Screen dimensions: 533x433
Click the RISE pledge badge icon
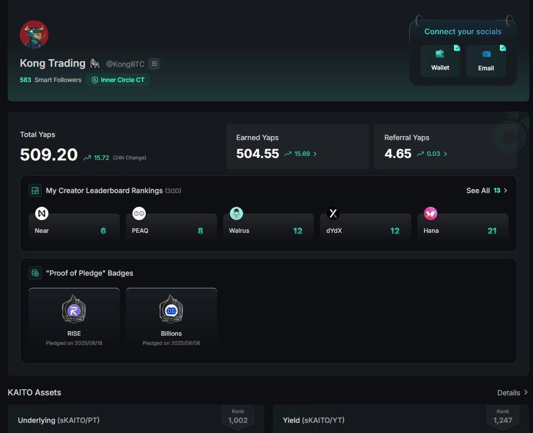74,309
